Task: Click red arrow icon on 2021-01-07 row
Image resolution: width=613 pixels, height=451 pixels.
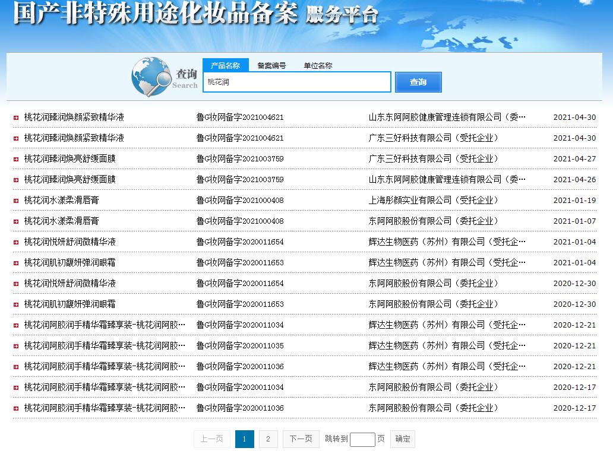Action: [16, 221]
